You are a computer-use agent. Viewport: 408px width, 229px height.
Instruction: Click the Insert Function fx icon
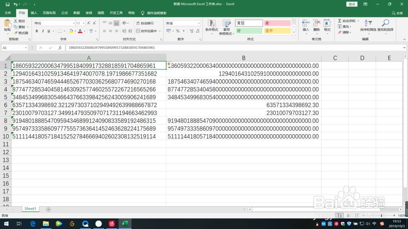coord(60,48)
